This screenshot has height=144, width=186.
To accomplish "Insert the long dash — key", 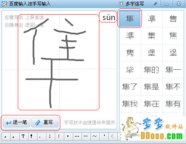I will coord(86,136).
